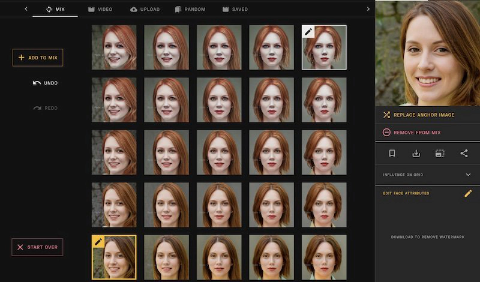The width and height of the screenshot is (480, 282).
Task: Click pencil icon on top-right grid thumbnail
Action: pyautogui.click(x=308, y=32)
